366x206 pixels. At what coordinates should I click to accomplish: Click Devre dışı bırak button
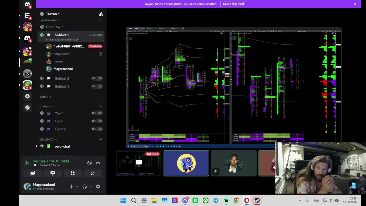[x=234, y=4]
